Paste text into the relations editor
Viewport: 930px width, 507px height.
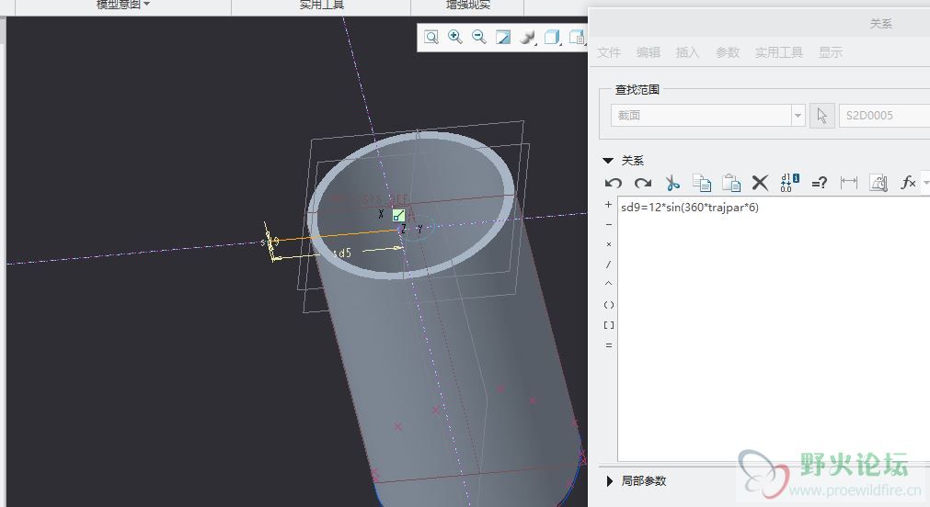point(731,183)
